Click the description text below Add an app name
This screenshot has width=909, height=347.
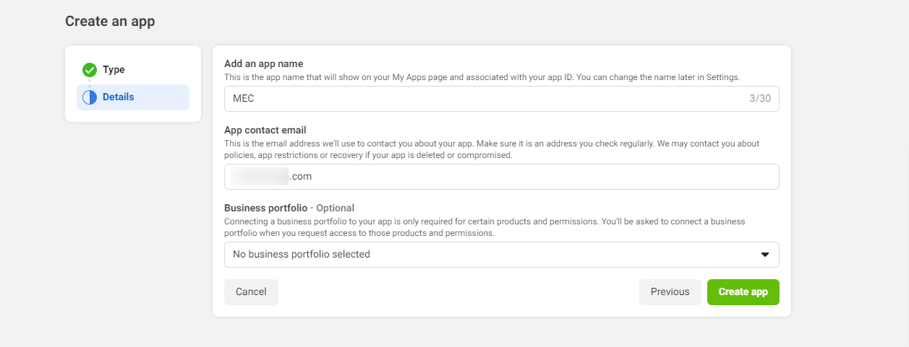[x=482, y=76]
